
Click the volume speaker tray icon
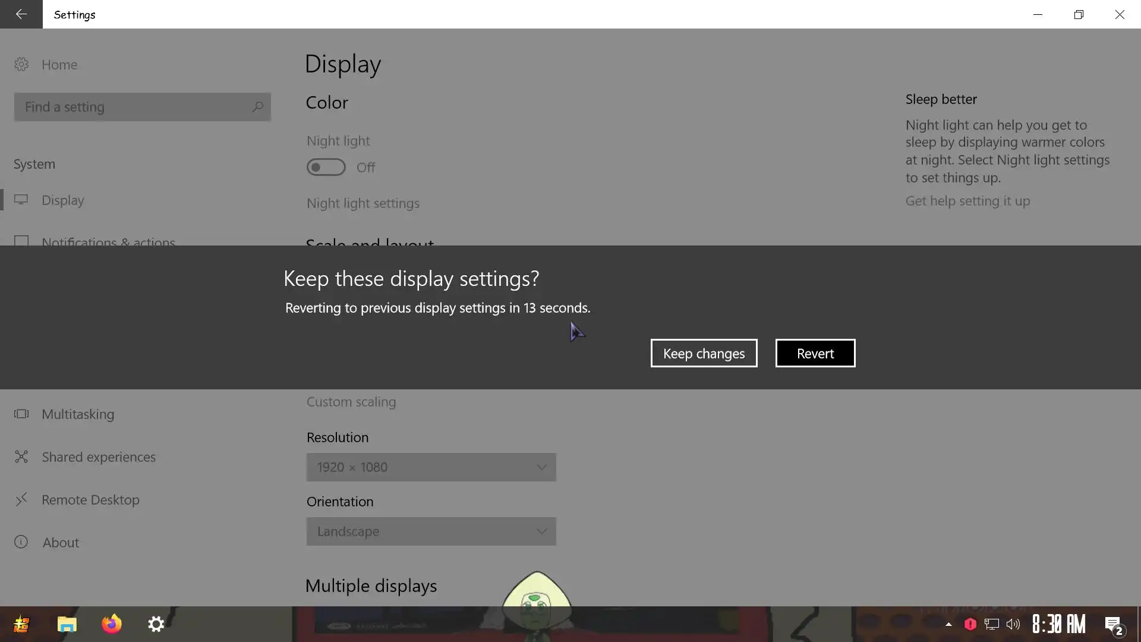1013,624
